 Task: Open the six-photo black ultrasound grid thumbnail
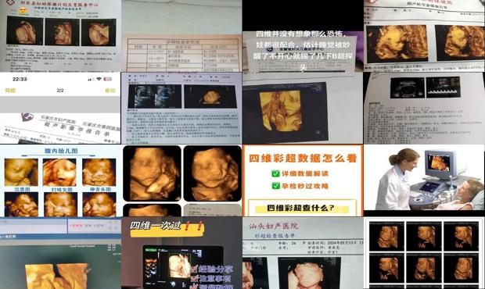424,253
